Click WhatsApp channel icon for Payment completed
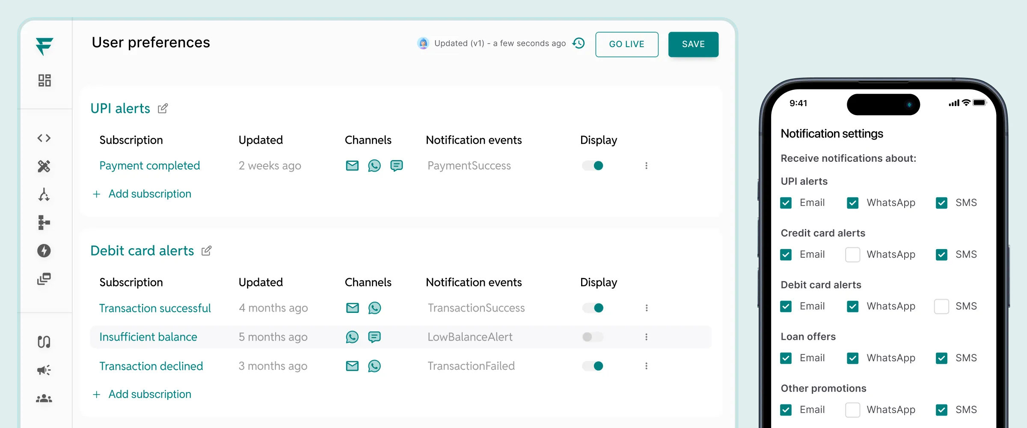 pyautogui.click(x=374, y=166)
